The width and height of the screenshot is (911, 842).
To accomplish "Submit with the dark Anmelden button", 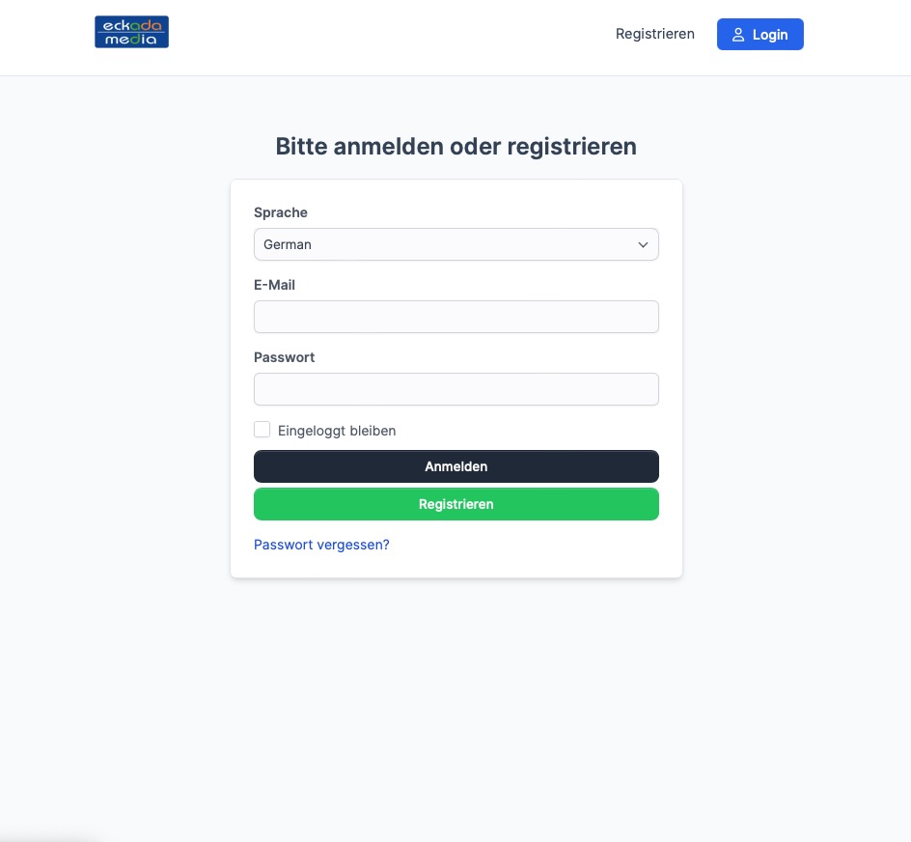I will click(456, 466).
